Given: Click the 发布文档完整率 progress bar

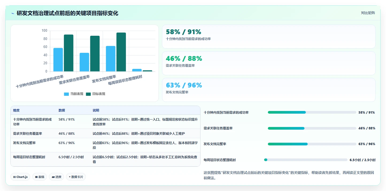Looking at the screenshot, I should click(x=312, y=144).
